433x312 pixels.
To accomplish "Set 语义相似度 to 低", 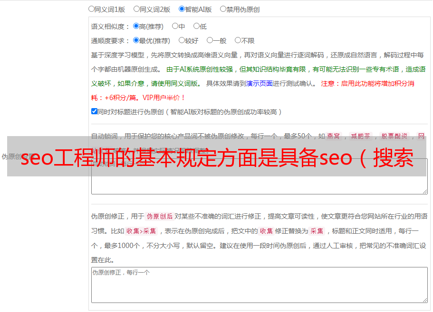I will click(196, 26).
